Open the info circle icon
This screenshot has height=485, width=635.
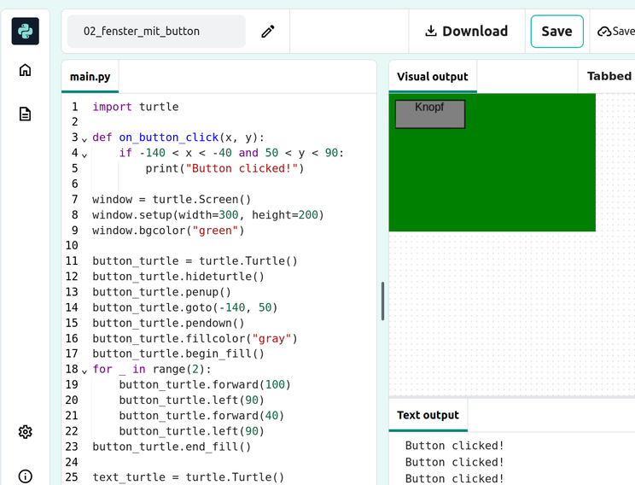pos(25,476)
